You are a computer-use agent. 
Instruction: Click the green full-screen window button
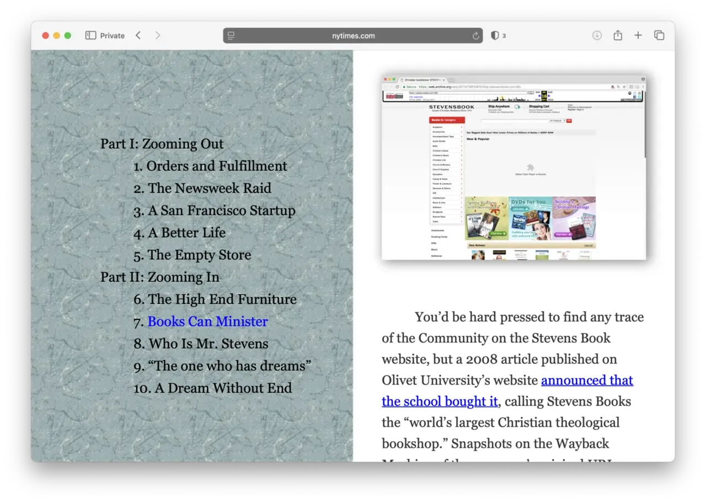click(x=68, y=35)
